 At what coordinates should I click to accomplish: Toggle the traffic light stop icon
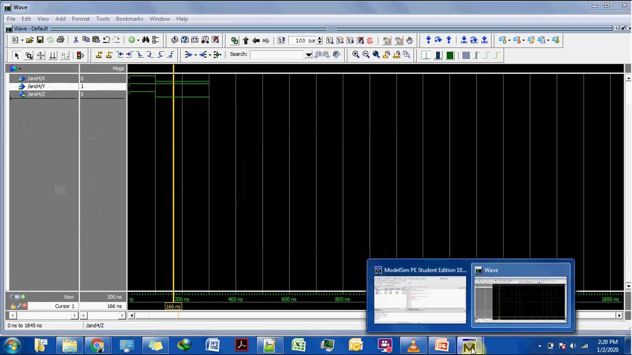[x=80, y=55]
